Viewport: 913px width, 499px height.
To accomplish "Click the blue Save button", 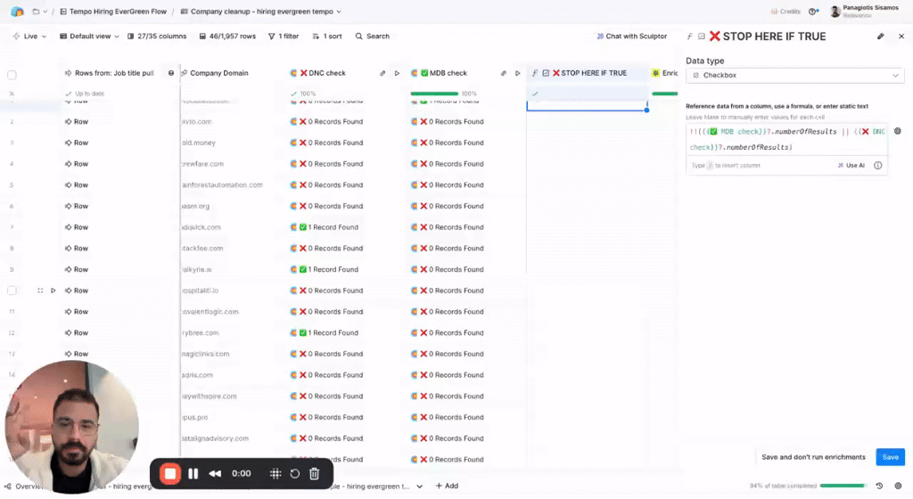I will (x=890, y=457).
